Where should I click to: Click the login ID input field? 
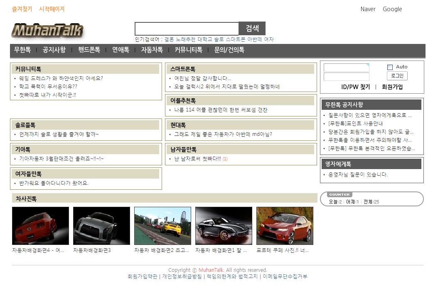346,68
